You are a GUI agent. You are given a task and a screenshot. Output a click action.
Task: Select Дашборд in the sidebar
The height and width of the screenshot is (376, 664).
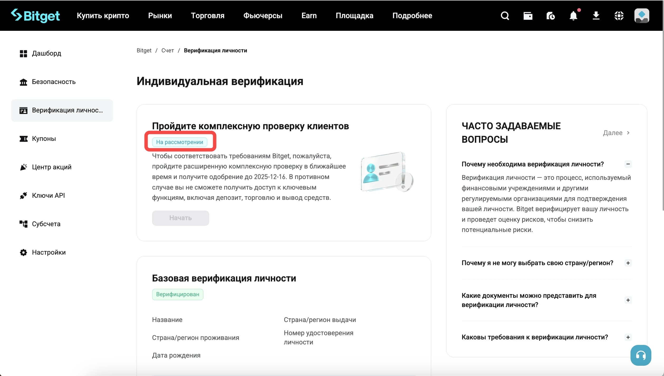47,53
